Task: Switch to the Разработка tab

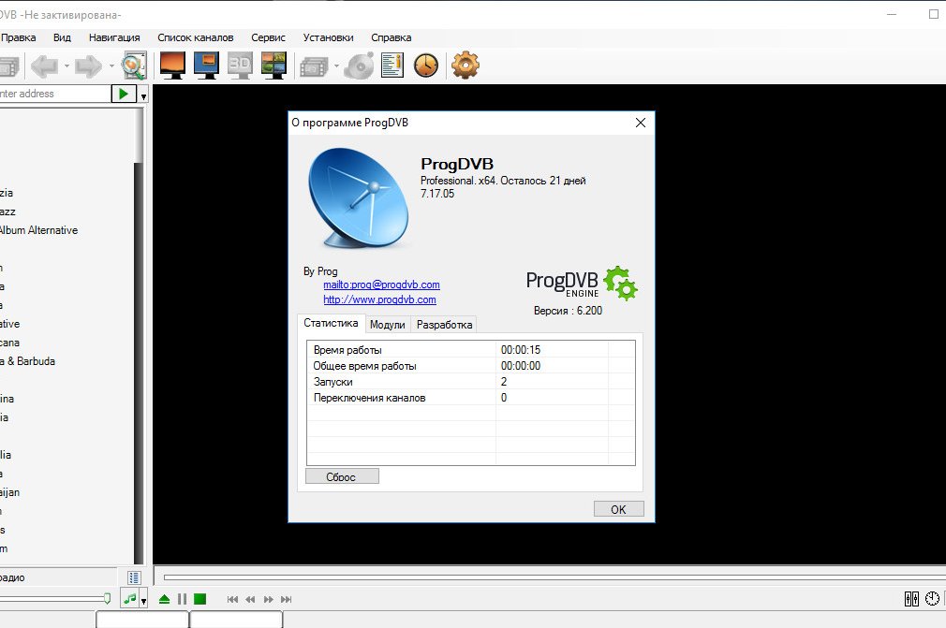Action: [x=444, y=324]
